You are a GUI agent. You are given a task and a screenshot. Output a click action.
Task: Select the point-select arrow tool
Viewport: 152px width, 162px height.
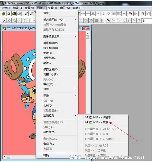tap(108, 20)
